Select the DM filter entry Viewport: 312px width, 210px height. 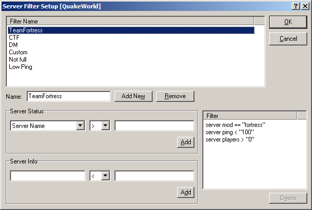point(14,45)
